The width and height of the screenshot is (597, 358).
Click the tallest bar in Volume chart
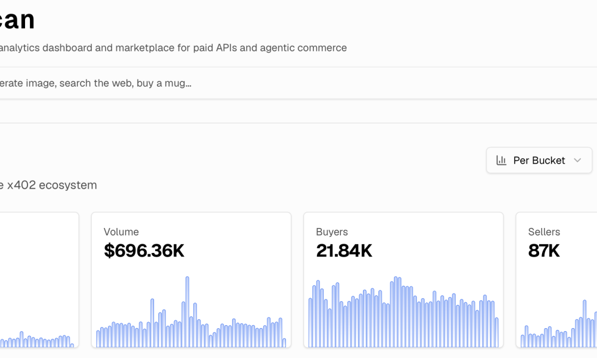tap(187, 311)
